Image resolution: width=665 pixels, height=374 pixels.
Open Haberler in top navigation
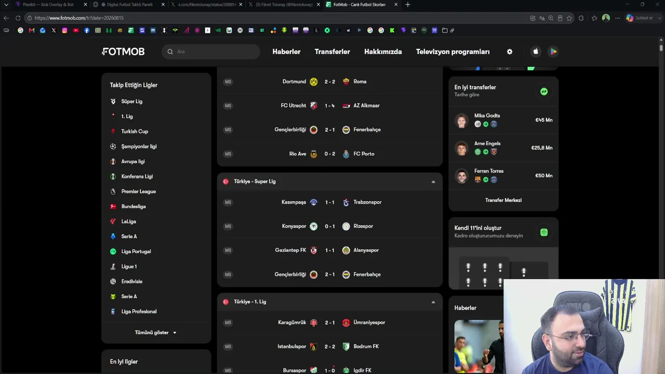[x=286, y=51]
